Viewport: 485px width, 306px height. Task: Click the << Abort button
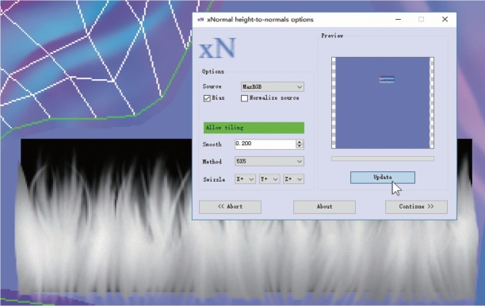(230, 207)
